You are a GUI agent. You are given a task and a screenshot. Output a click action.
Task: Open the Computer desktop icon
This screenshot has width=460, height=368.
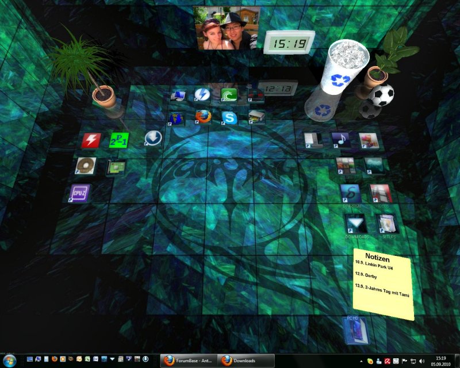178,95
